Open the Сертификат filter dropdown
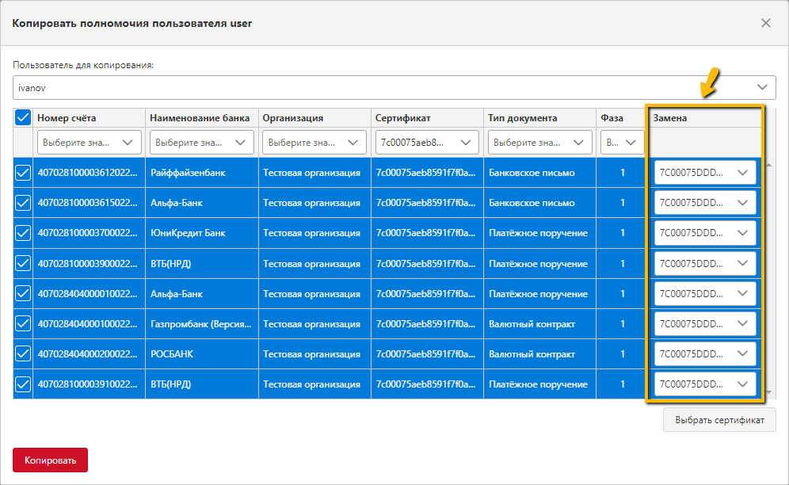789x485 pixels. coord(427,143)
